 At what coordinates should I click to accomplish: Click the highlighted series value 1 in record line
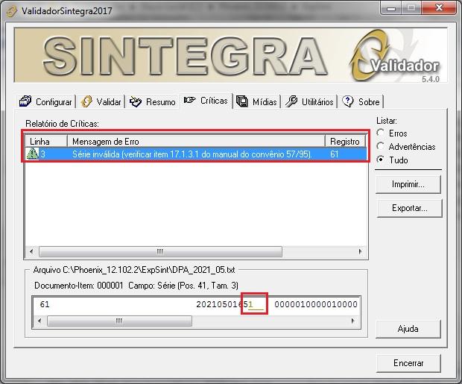250,304
